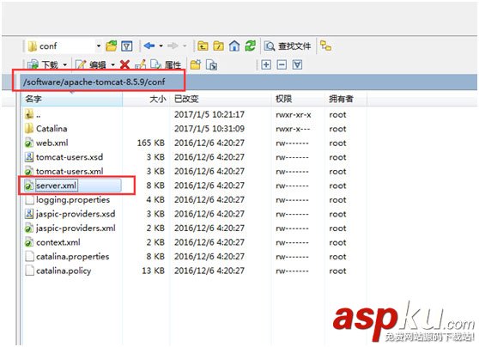The width and height of the screenshot is (479, 347).
Task: Expand the 下載 download dropdown arrow
Action: pos(65,64)
